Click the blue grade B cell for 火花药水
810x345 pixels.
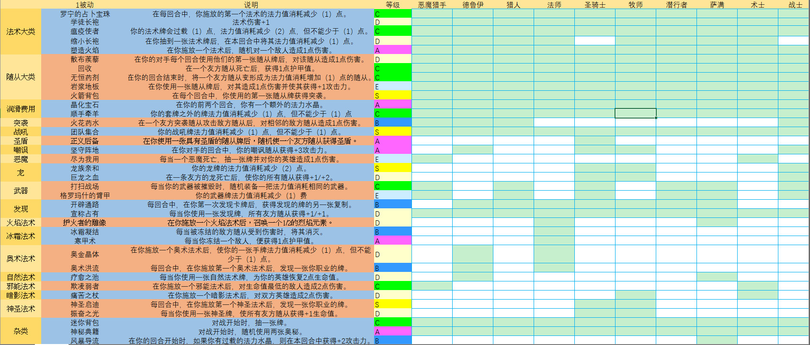click(393, 123)
